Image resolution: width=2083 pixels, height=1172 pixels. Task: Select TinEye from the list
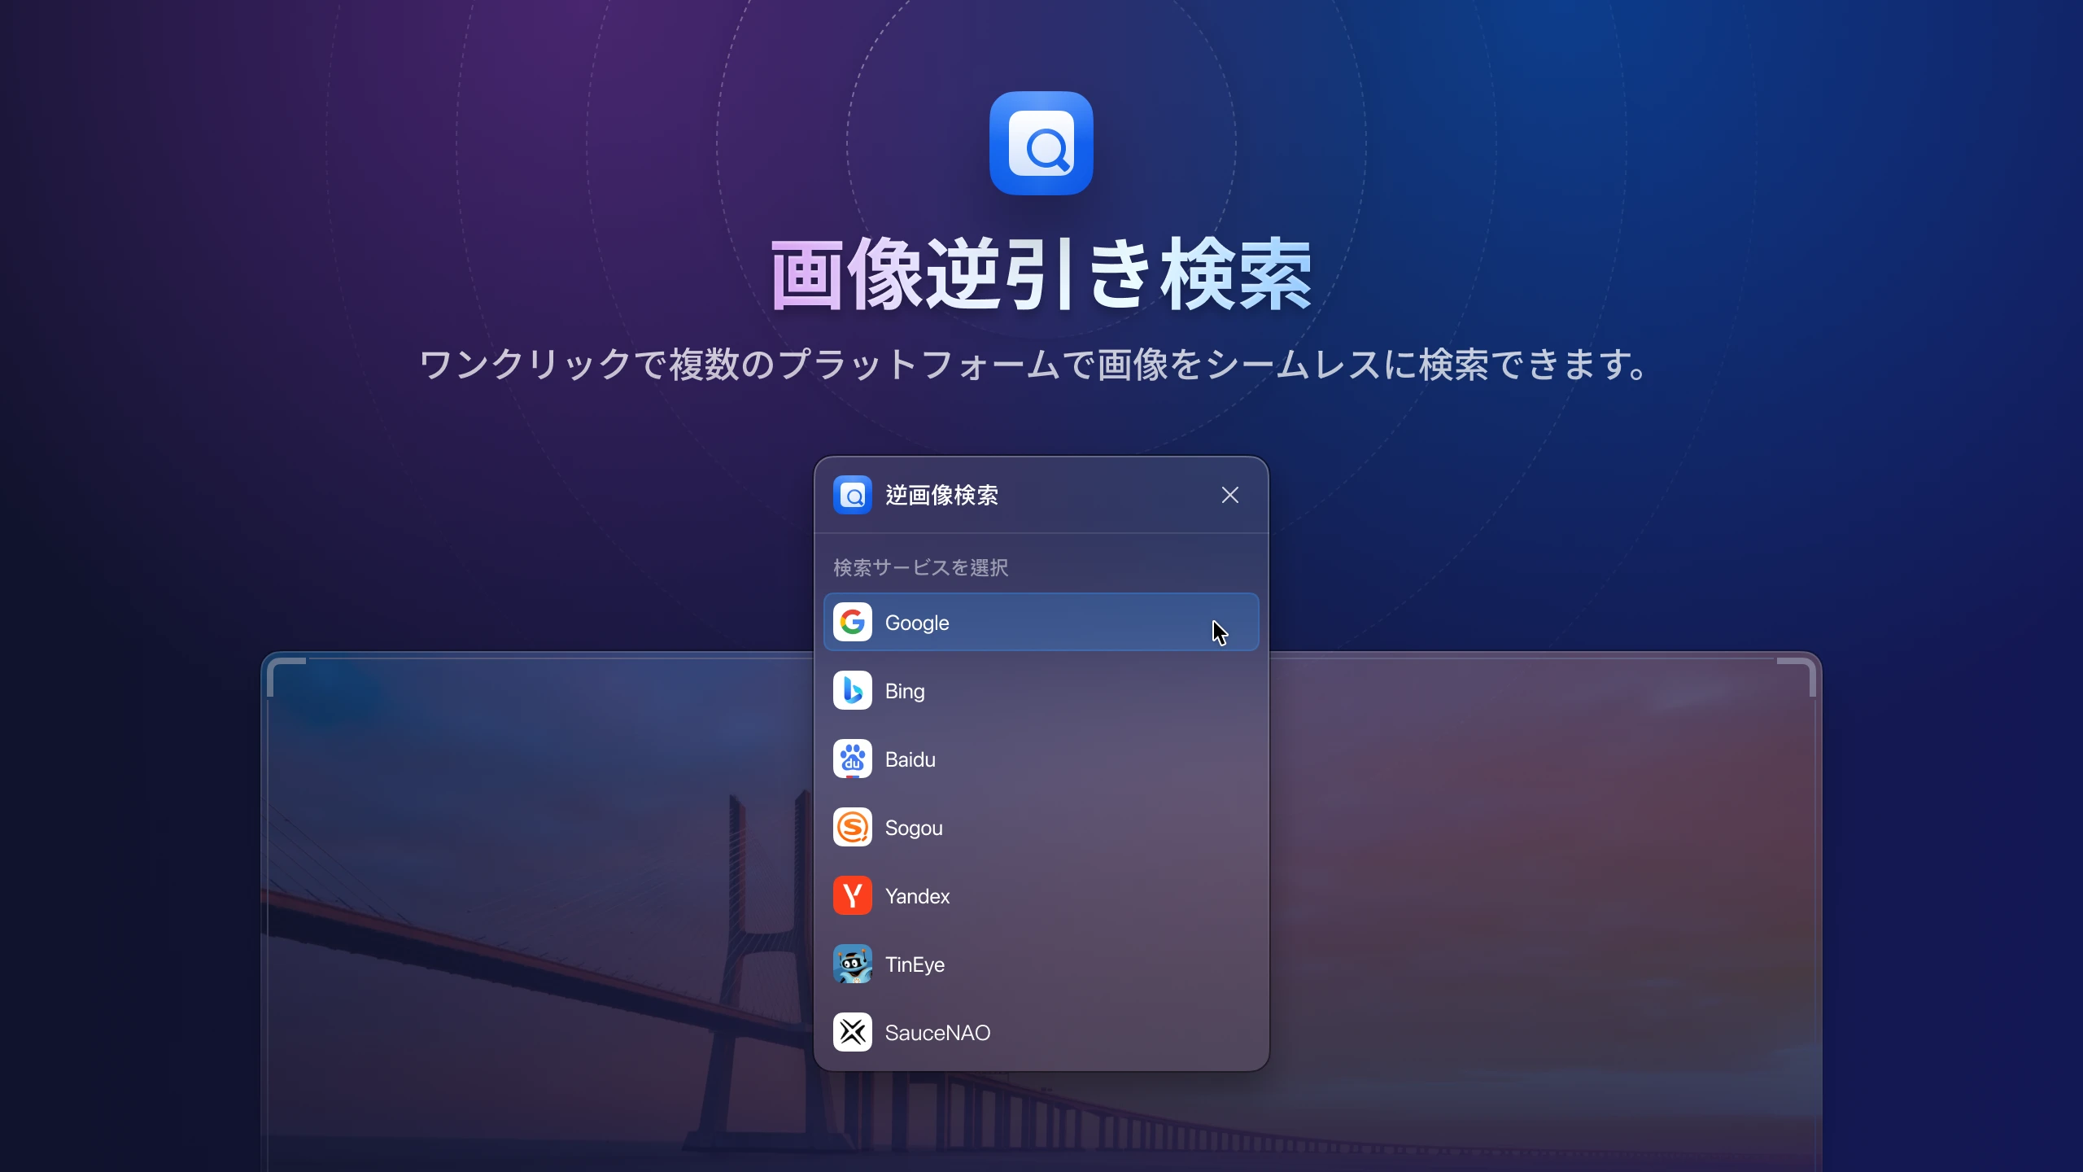1041,964
